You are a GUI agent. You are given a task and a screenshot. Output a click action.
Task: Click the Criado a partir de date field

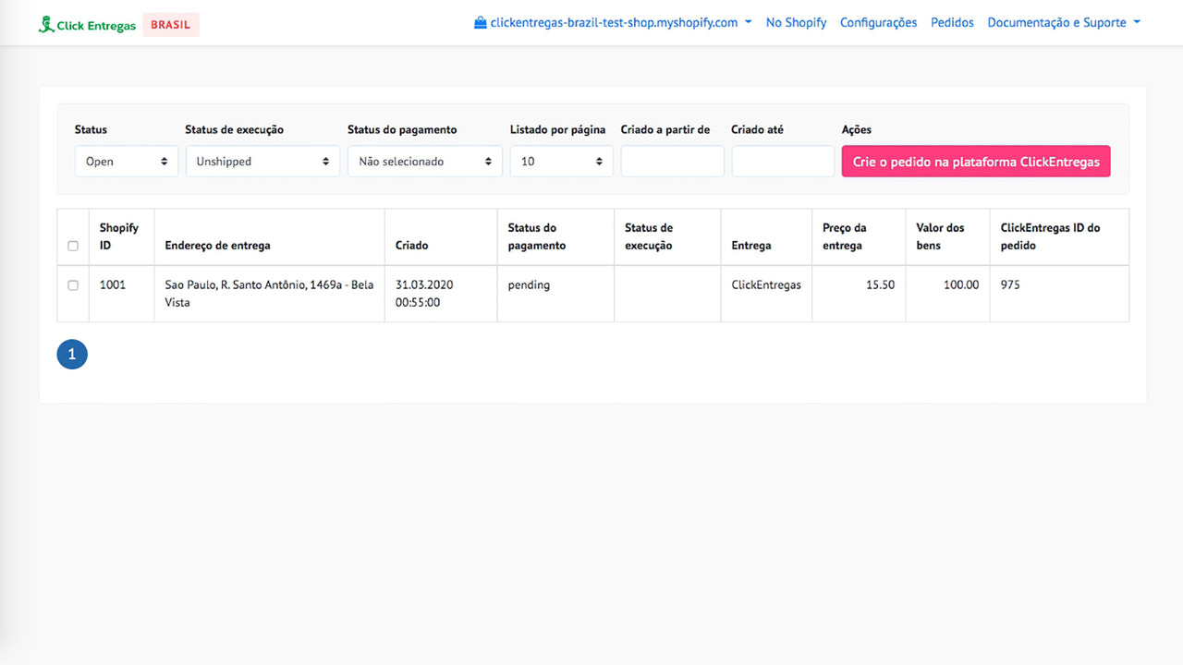pos(672,161)
